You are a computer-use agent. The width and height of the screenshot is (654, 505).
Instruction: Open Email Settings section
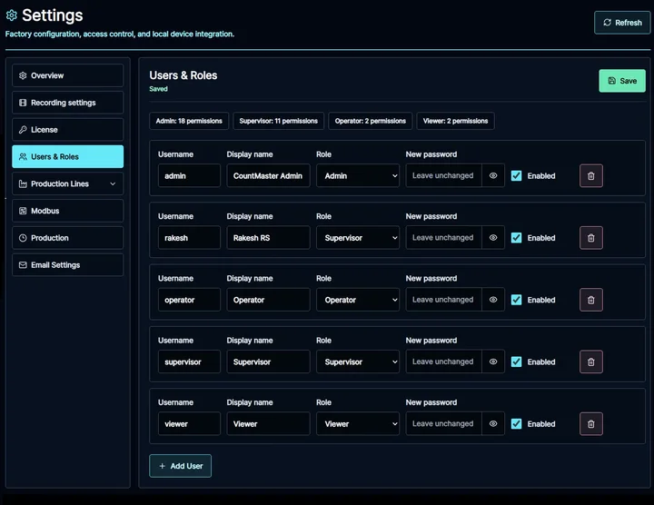point(67,265)
